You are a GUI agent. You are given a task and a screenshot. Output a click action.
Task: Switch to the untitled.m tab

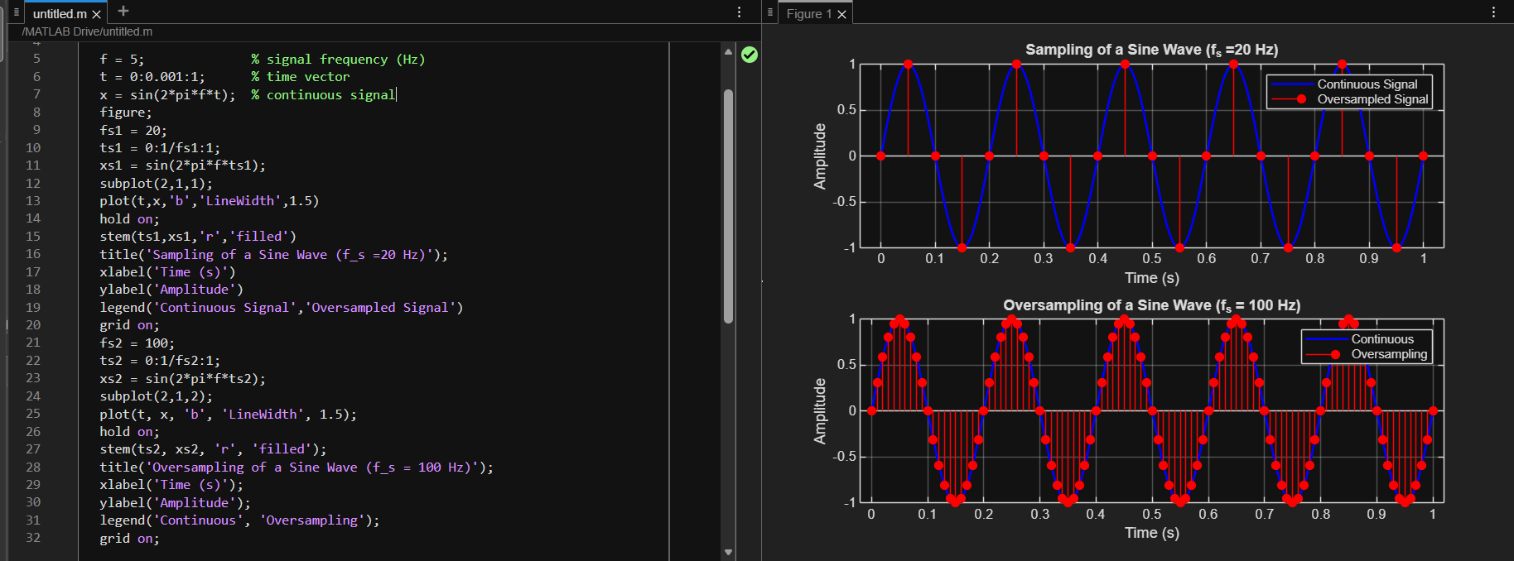click(59, 14)
